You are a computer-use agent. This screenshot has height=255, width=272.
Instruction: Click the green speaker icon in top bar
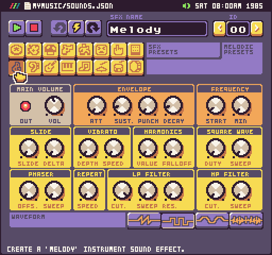tap(186, 6)
